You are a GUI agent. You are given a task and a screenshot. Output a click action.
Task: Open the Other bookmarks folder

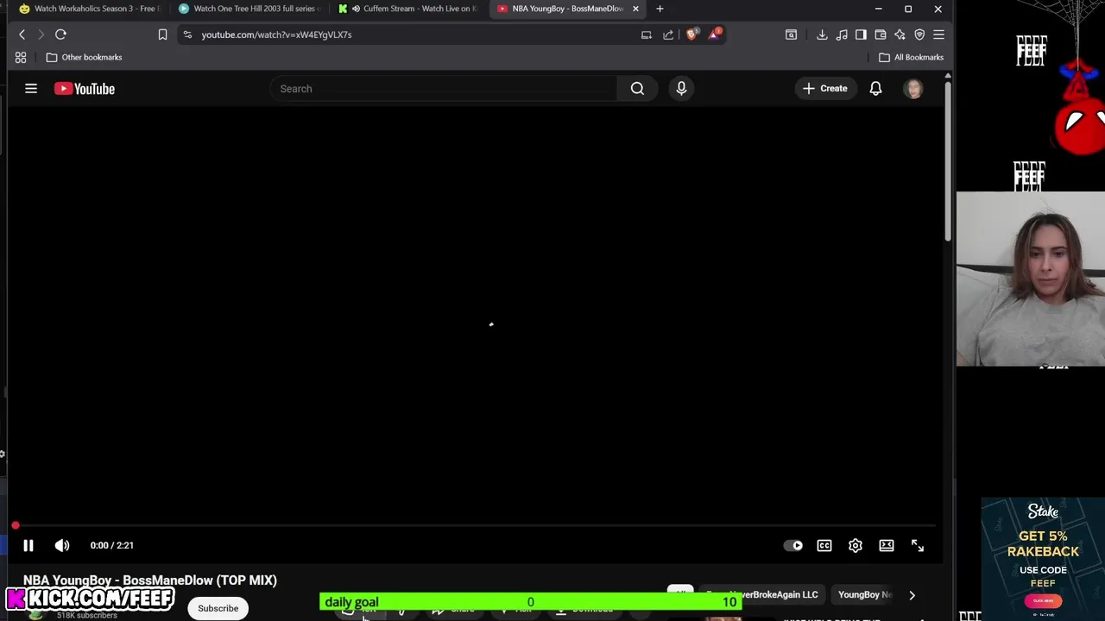[84, 57]
